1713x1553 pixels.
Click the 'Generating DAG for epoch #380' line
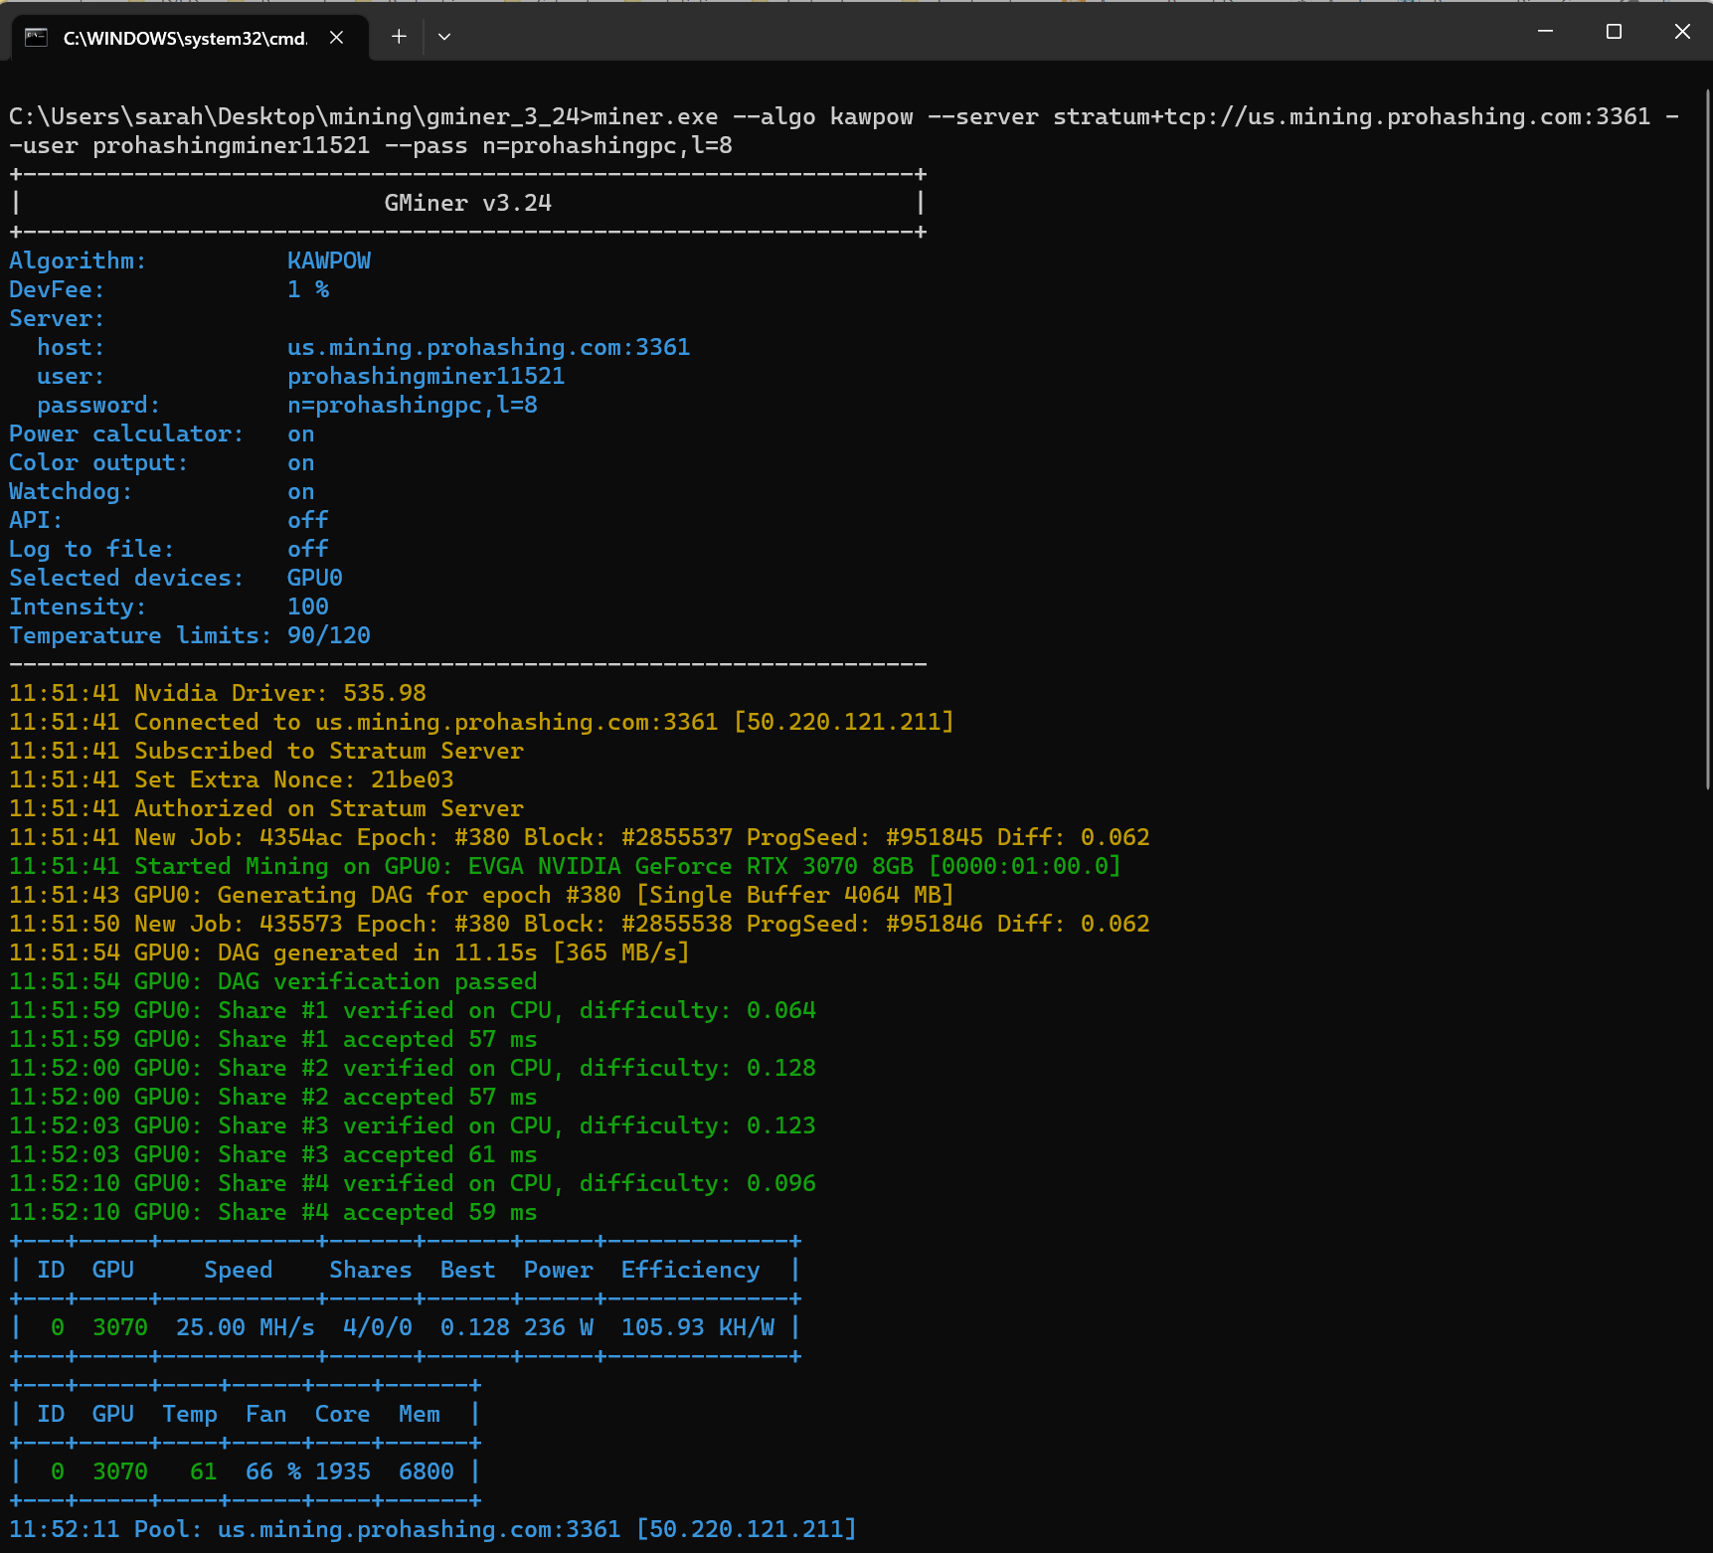tap(482, 895)
